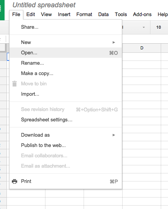Open the Add-ons menu
The height and width of the screenshot is (209, 168).
pos(142,15)
